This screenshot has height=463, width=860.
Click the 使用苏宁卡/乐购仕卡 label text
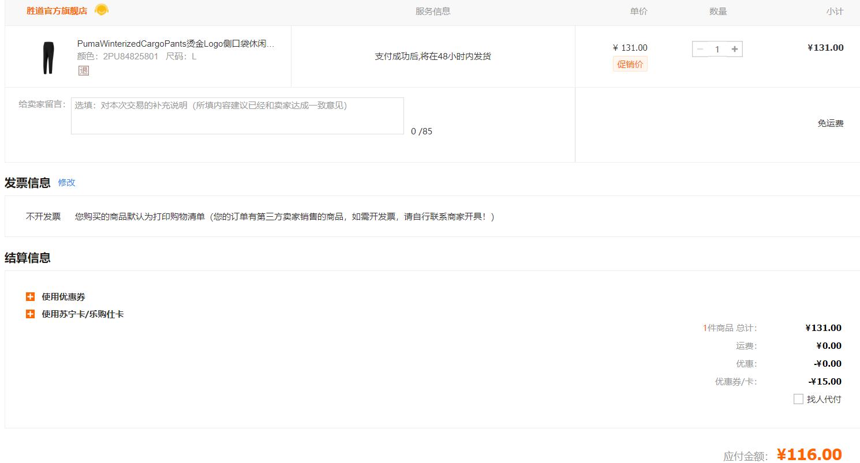[x=83, y=314]
